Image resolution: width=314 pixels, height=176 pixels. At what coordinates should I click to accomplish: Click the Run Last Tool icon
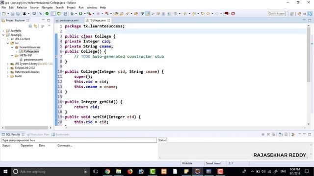pyautogui.click(x=89, y=14)
